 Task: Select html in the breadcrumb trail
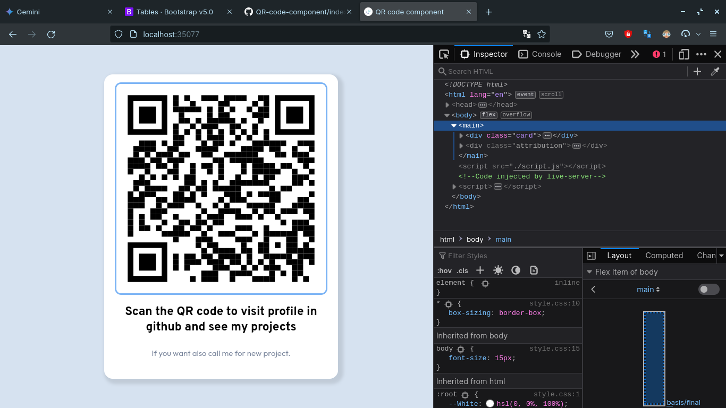pyautogui.click(x=447, y=239)
